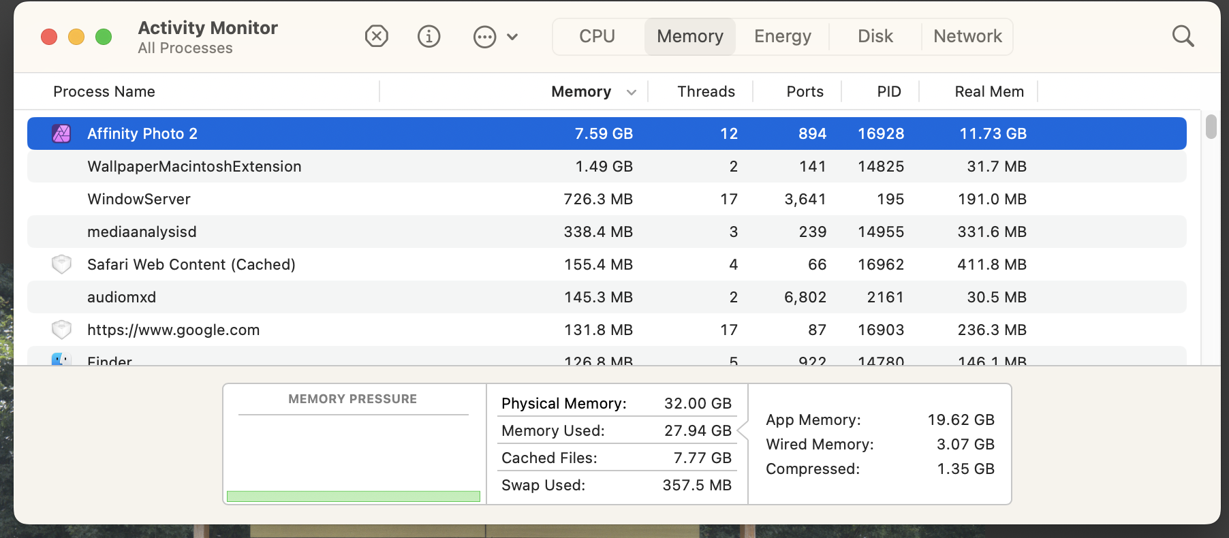The image size is (1229, 538).
Task: Click the Physical Memory 32.00 GB value
Action: 698,403
